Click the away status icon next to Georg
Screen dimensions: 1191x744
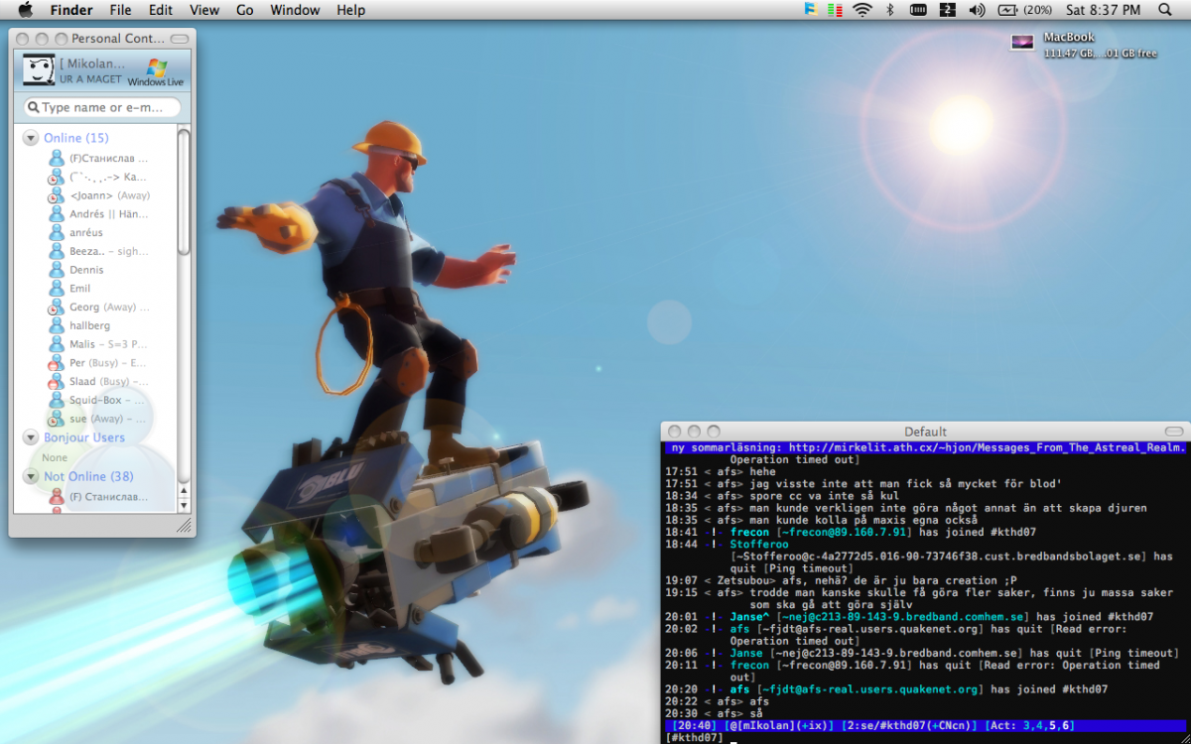click(x=57, y=308)
